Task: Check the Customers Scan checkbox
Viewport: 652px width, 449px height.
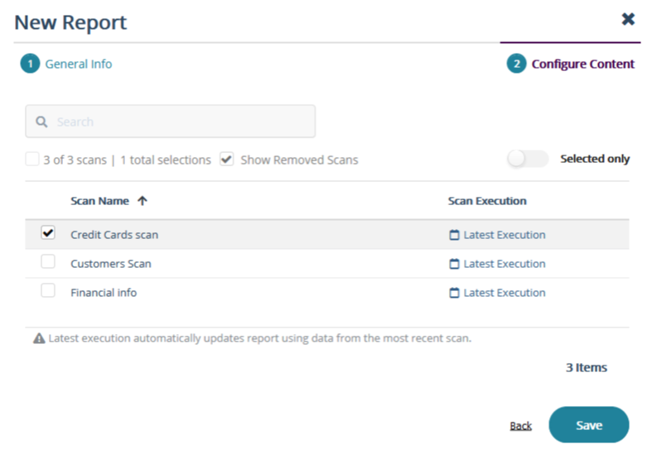Action: (48, 262)
